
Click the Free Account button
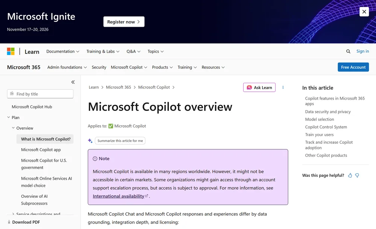point(353,67)
